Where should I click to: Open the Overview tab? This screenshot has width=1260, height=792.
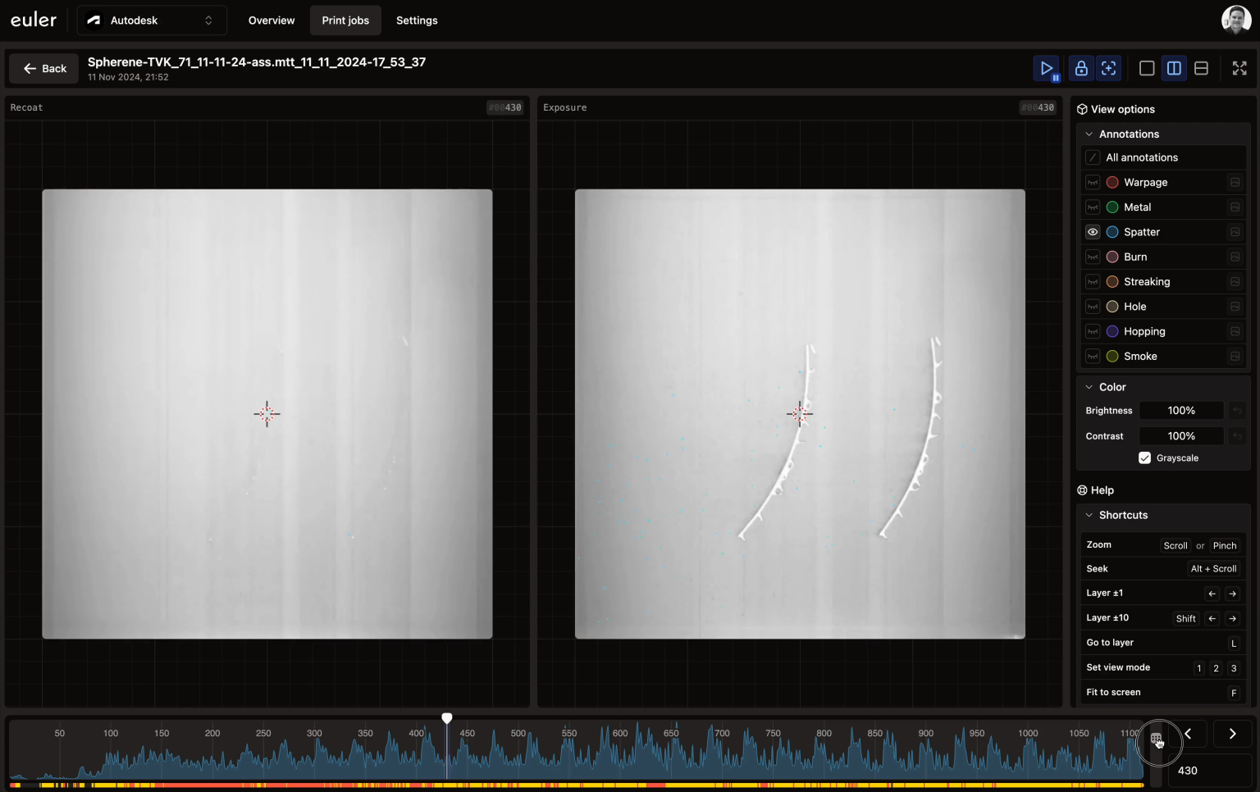tap(272, 20)
